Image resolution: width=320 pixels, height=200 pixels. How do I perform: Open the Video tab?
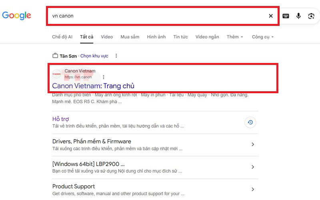[x=107, y=37]
